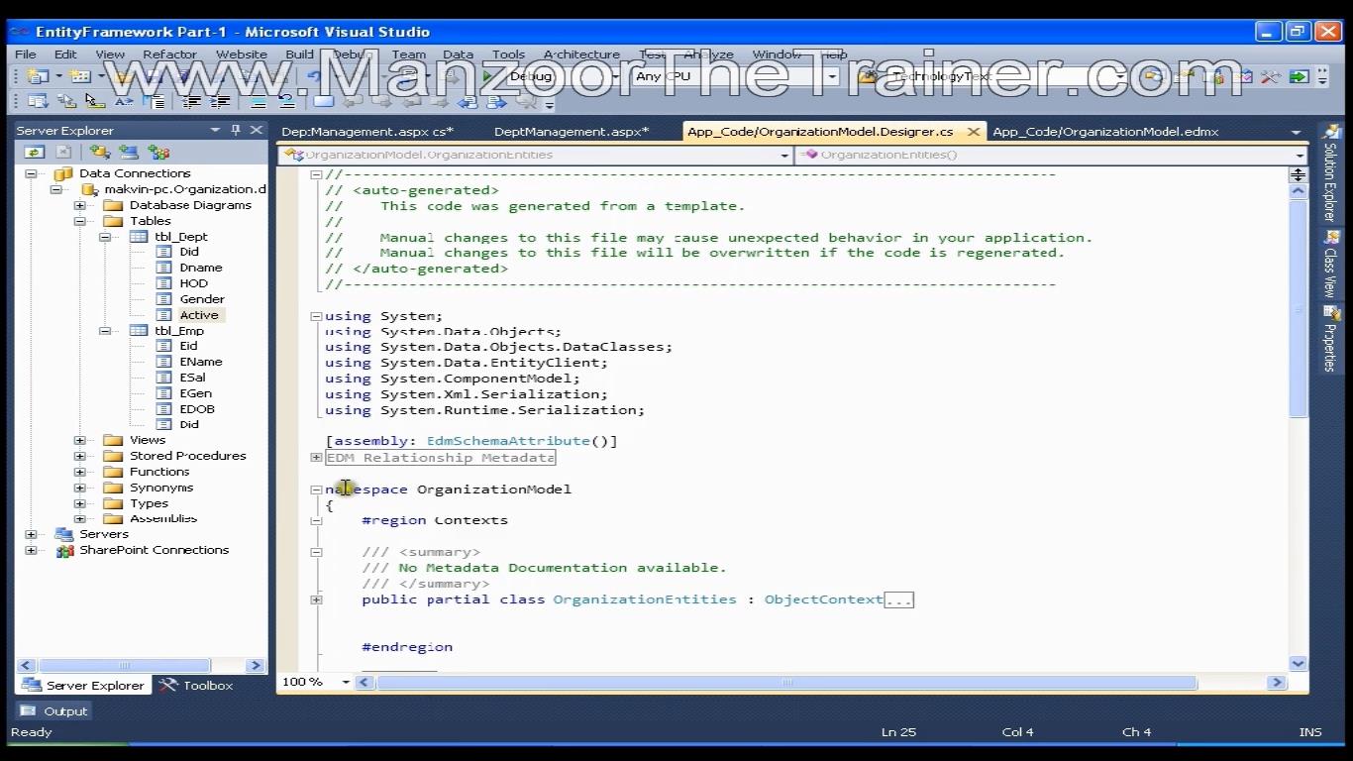Refresh the Server Explorer tree
This screenshot has width=1353, height=761.
tap(35, 152)
